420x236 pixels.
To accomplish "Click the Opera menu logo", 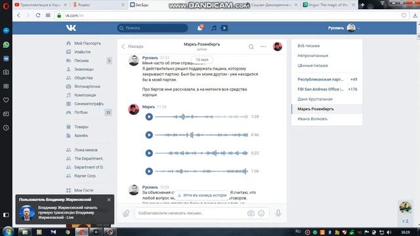I will (x=6, y=5).
